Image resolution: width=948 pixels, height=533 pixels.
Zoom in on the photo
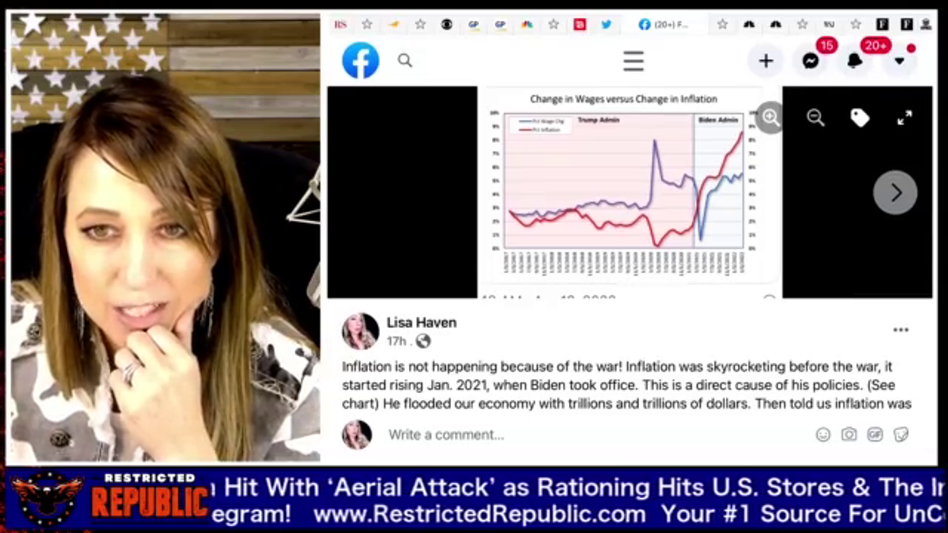(x=770, y=118)
